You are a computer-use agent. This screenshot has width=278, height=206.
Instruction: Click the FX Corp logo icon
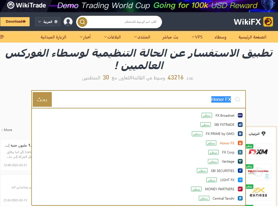click(240, 152)
